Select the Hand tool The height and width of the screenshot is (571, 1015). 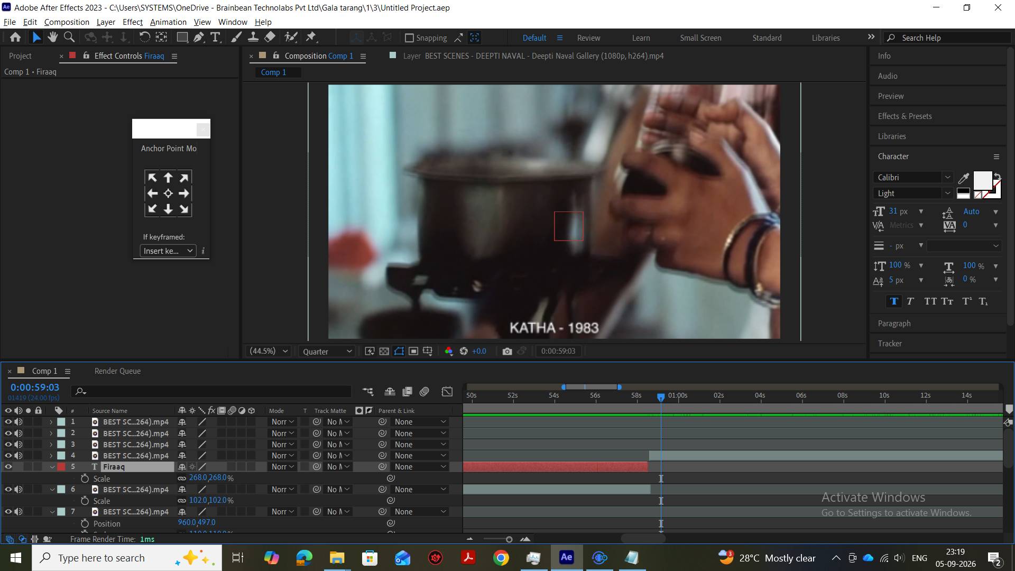[x=52, y=37]
